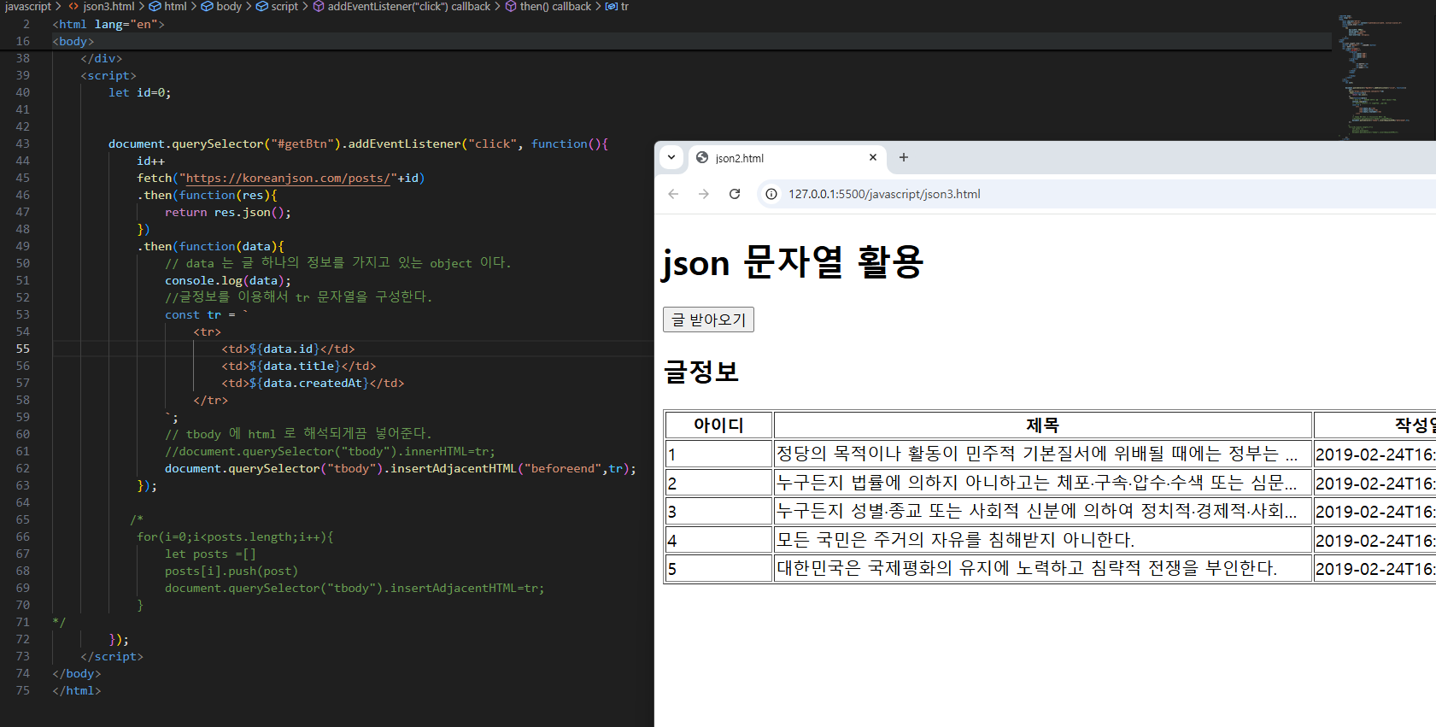
Task: Click the closing script tag line
Action: click(112, 656)
